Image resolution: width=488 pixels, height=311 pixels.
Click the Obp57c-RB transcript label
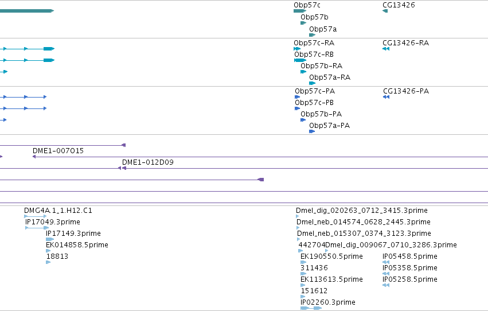[314, 55]
